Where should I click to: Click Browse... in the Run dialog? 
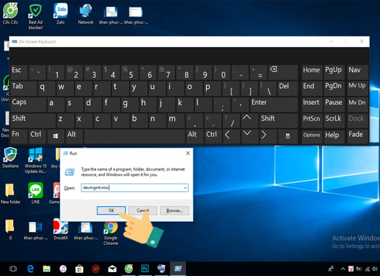click(175, 210)
